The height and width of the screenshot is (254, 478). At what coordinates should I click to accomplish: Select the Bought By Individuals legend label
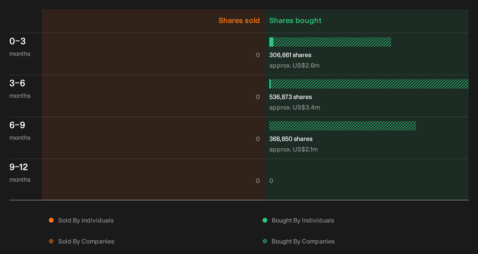(x=303, y=221)
